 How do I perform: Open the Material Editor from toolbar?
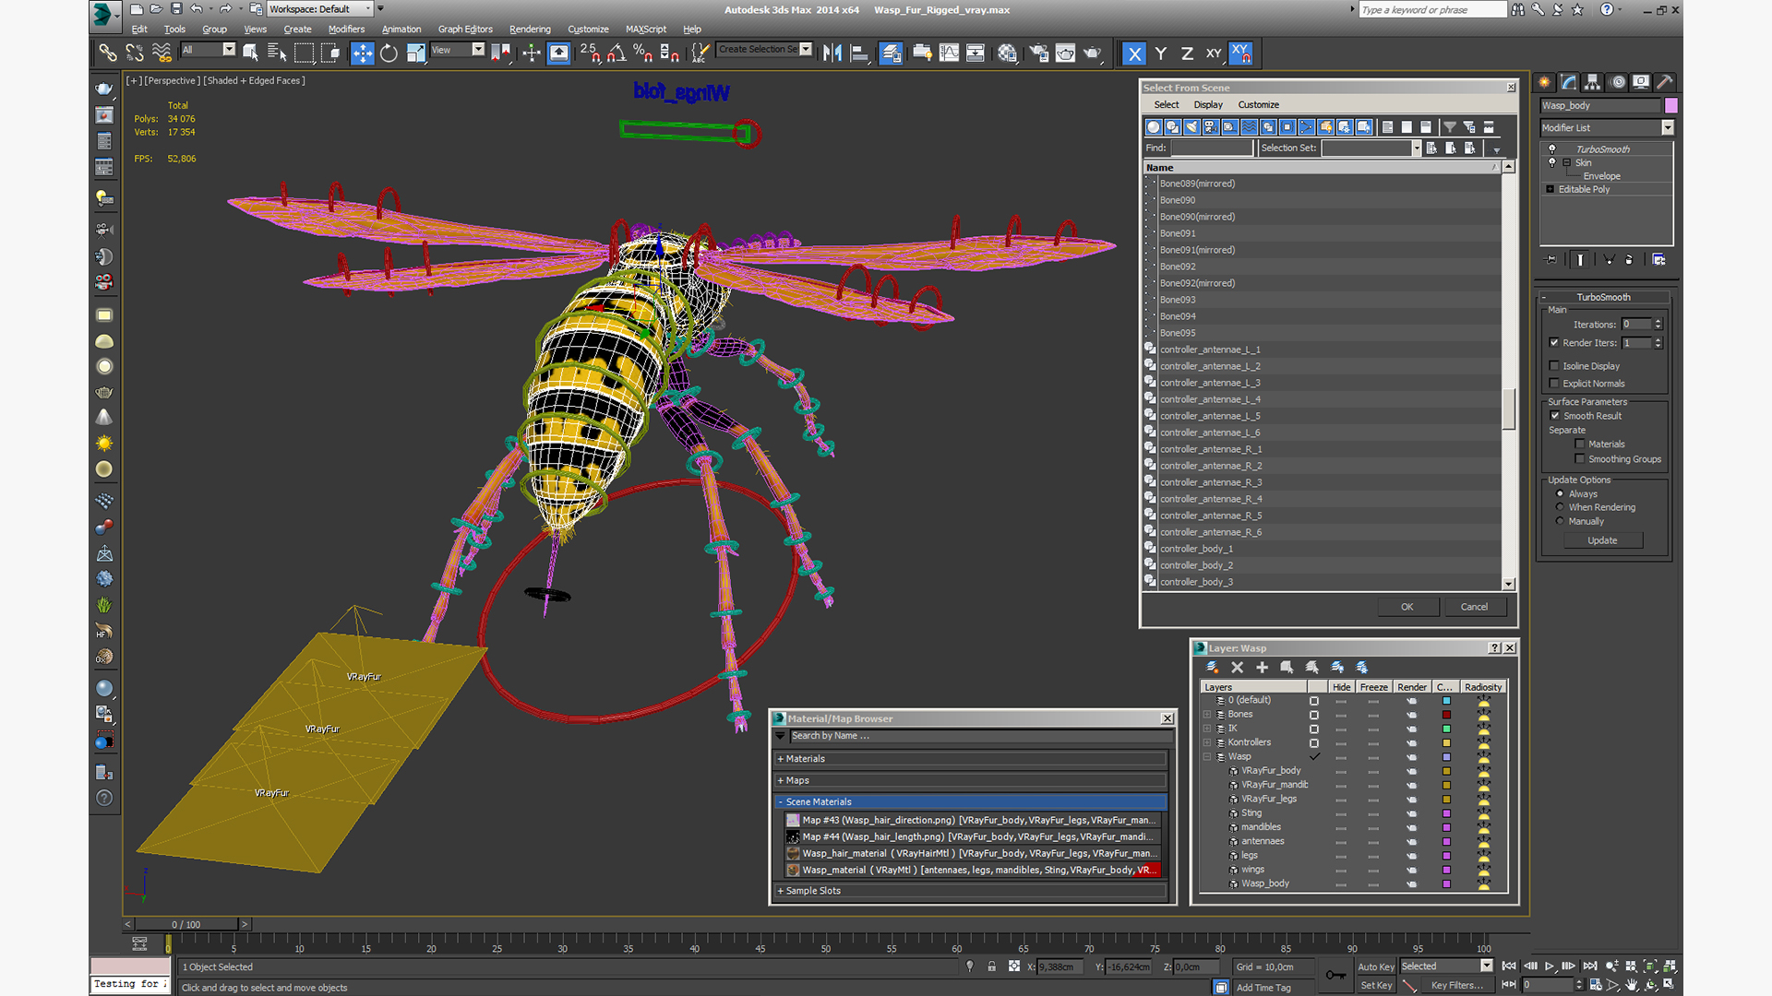click(1008, 53)
